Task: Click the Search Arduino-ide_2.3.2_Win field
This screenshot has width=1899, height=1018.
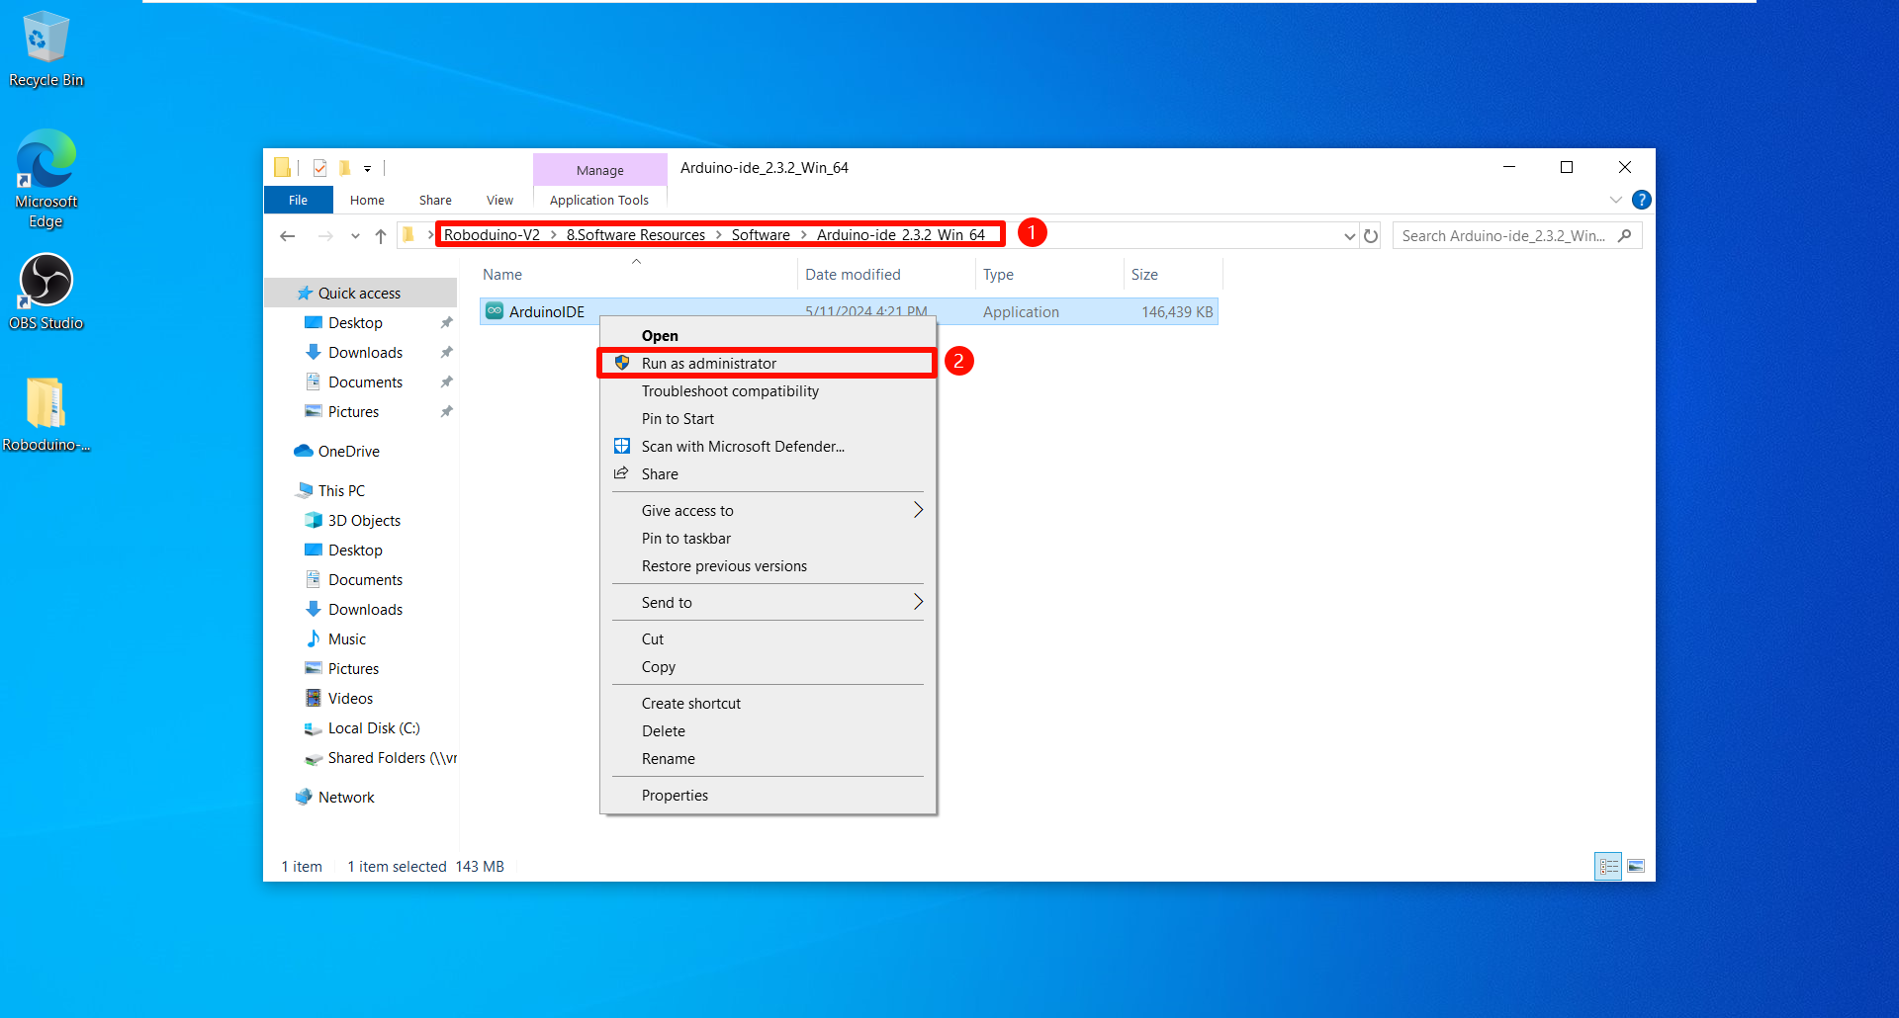Action: click(1517, 235)
